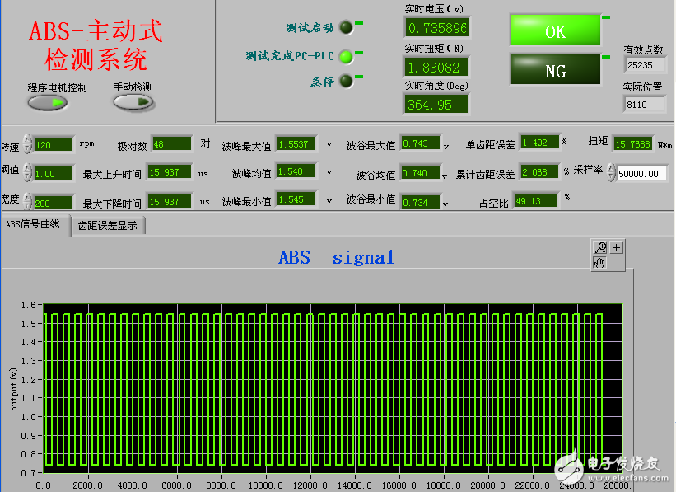Screen dimensions: 676x492
Task: Toggle the 程序电机控制 switch
Action: click(x=48, y=102)
